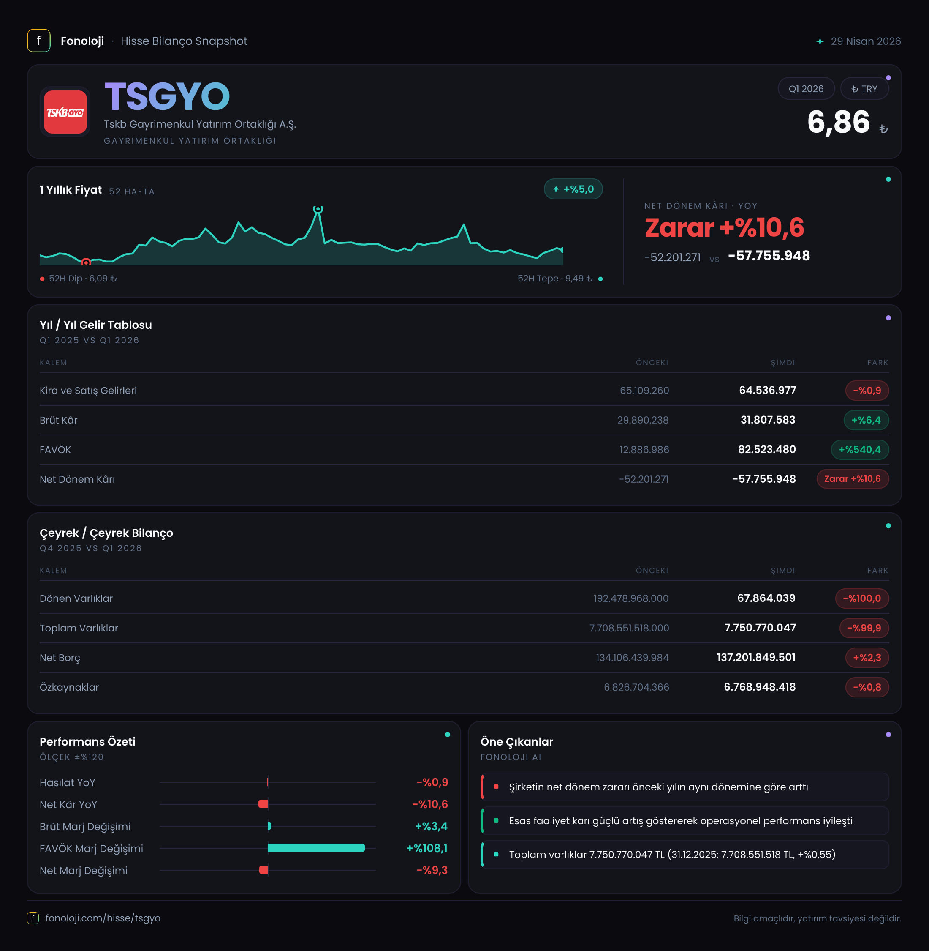The height and width of the screenshot is (951, 929).
Task: Click the +%2,3 badge in Net Borç row
Action: [x=867, y=657]
